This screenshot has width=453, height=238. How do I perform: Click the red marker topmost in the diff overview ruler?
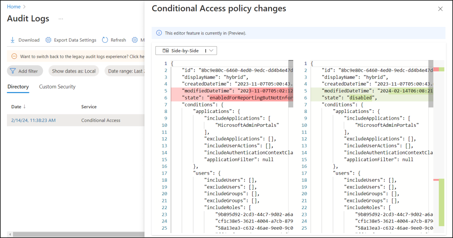[x=436, y=69]
